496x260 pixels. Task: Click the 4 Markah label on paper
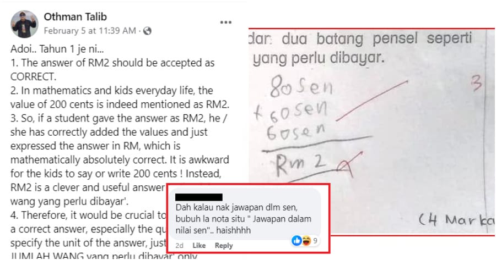point(456,220)
